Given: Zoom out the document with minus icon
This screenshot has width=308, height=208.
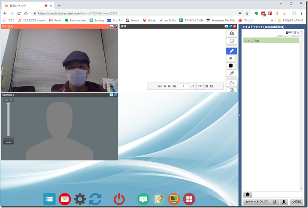Looking at the screenshot, I should pyautogui.click(x=207, y=86).
